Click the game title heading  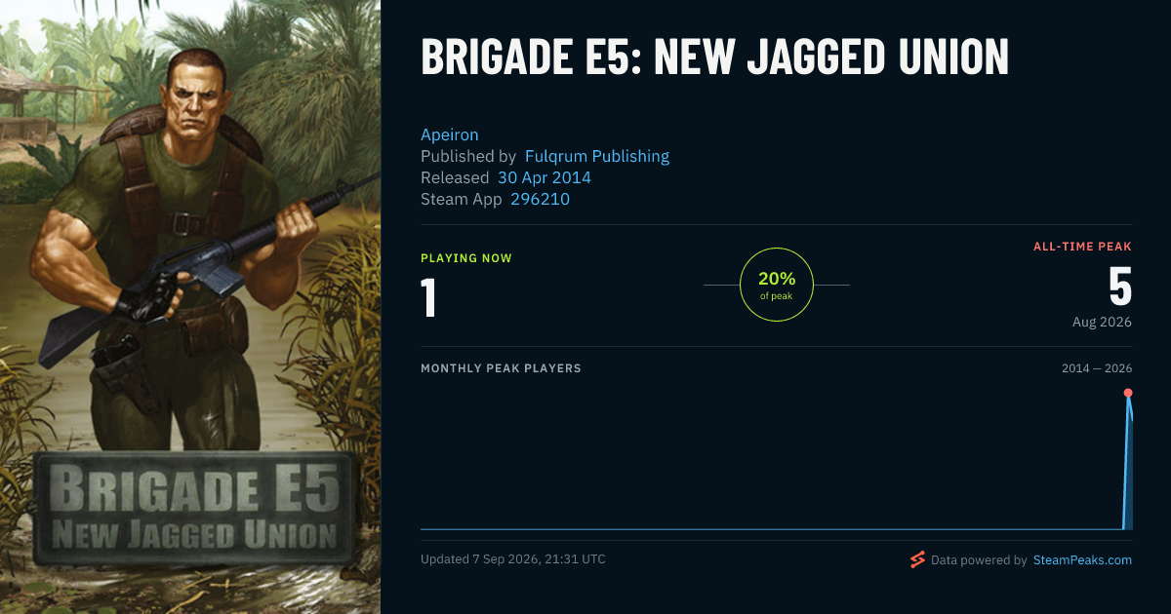[714, 58]
